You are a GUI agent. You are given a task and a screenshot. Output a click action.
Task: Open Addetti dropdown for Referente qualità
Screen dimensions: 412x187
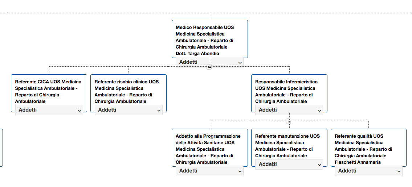click(x=368, y=171)
